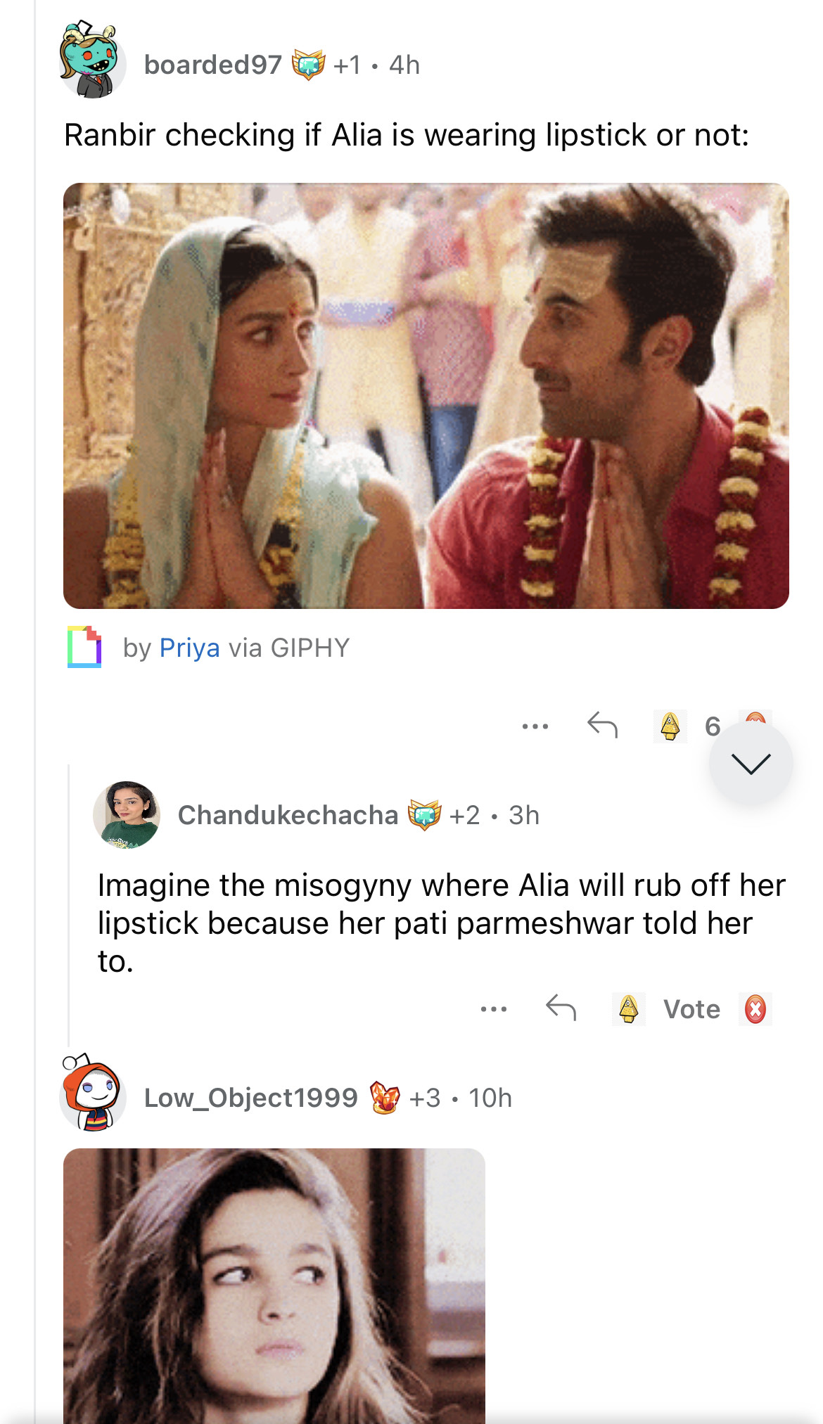Tap the Chandukechacha username
This screenshot has width=823, height=1424.
tap(288, 815)
